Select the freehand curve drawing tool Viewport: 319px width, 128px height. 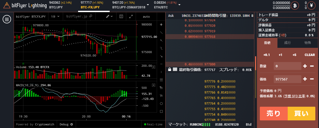click(161, 48)
